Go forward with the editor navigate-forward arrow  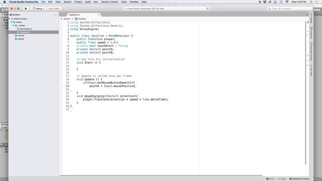point(64,15)
